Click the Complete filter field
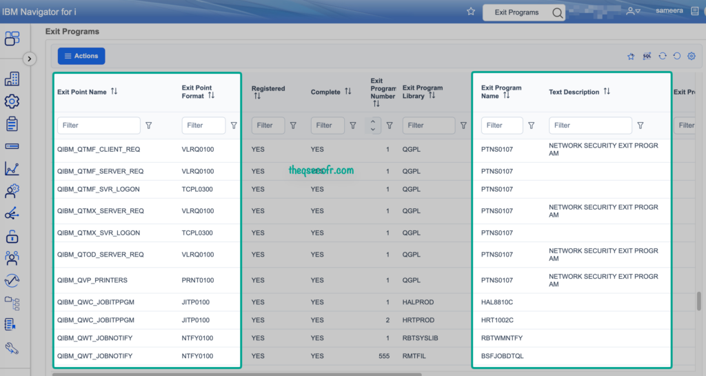 [x=327, y=125]
